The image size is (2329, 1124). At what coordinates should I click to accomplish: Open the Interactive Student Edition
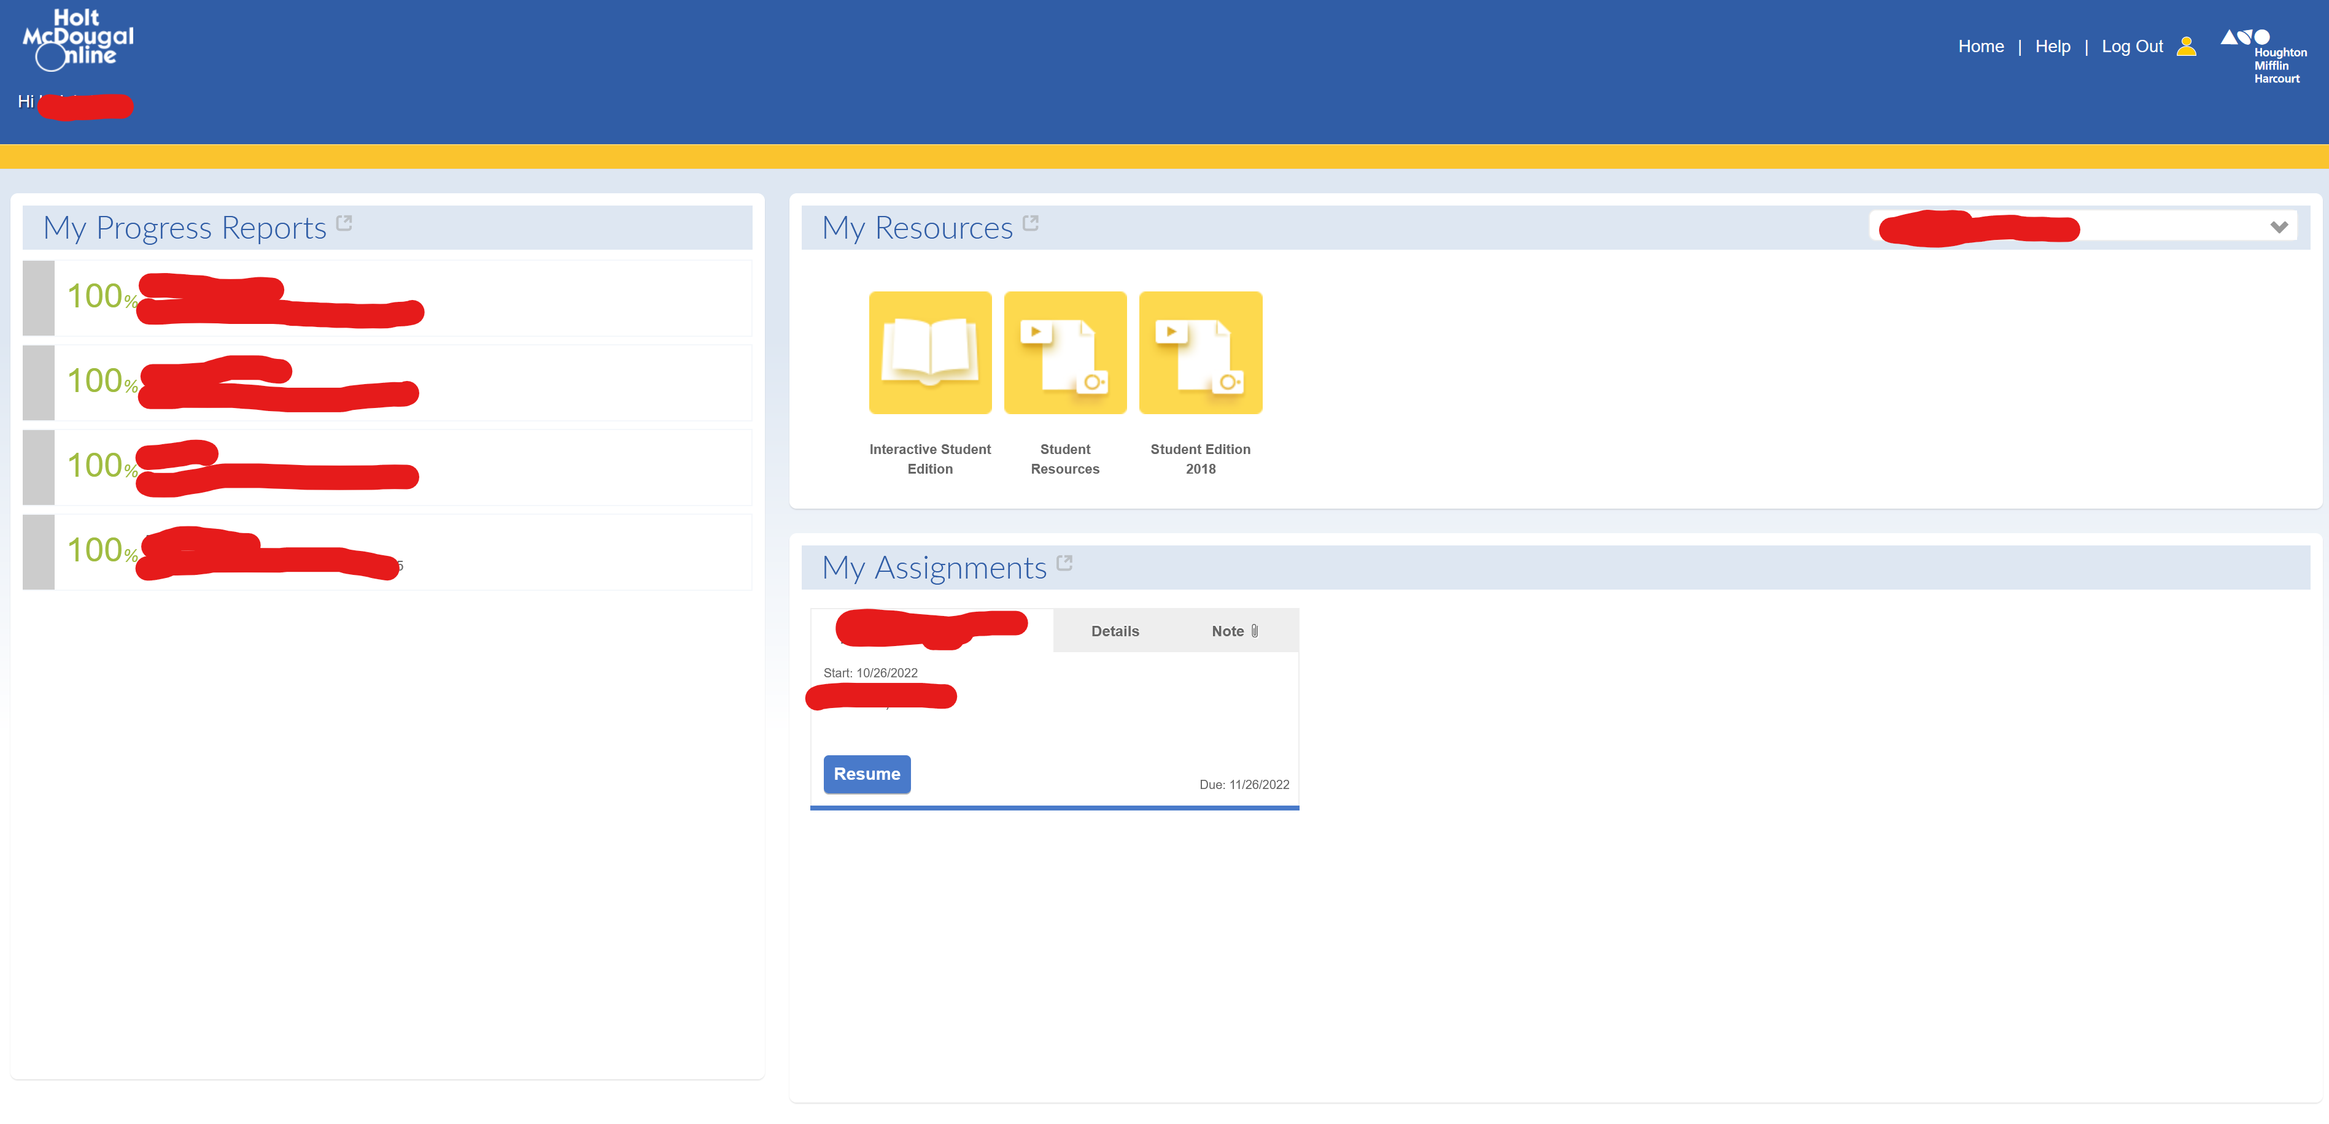point(931,352)
